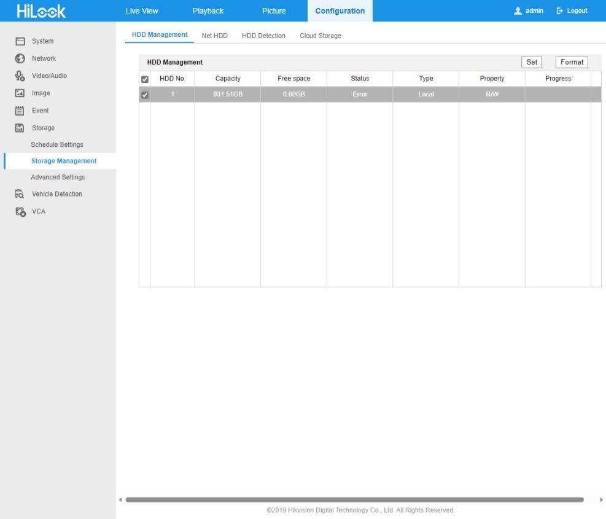Click the horizontal scrollbar at page bottom
This screenshot has height=519, width=606.
(x=354, y=500)
